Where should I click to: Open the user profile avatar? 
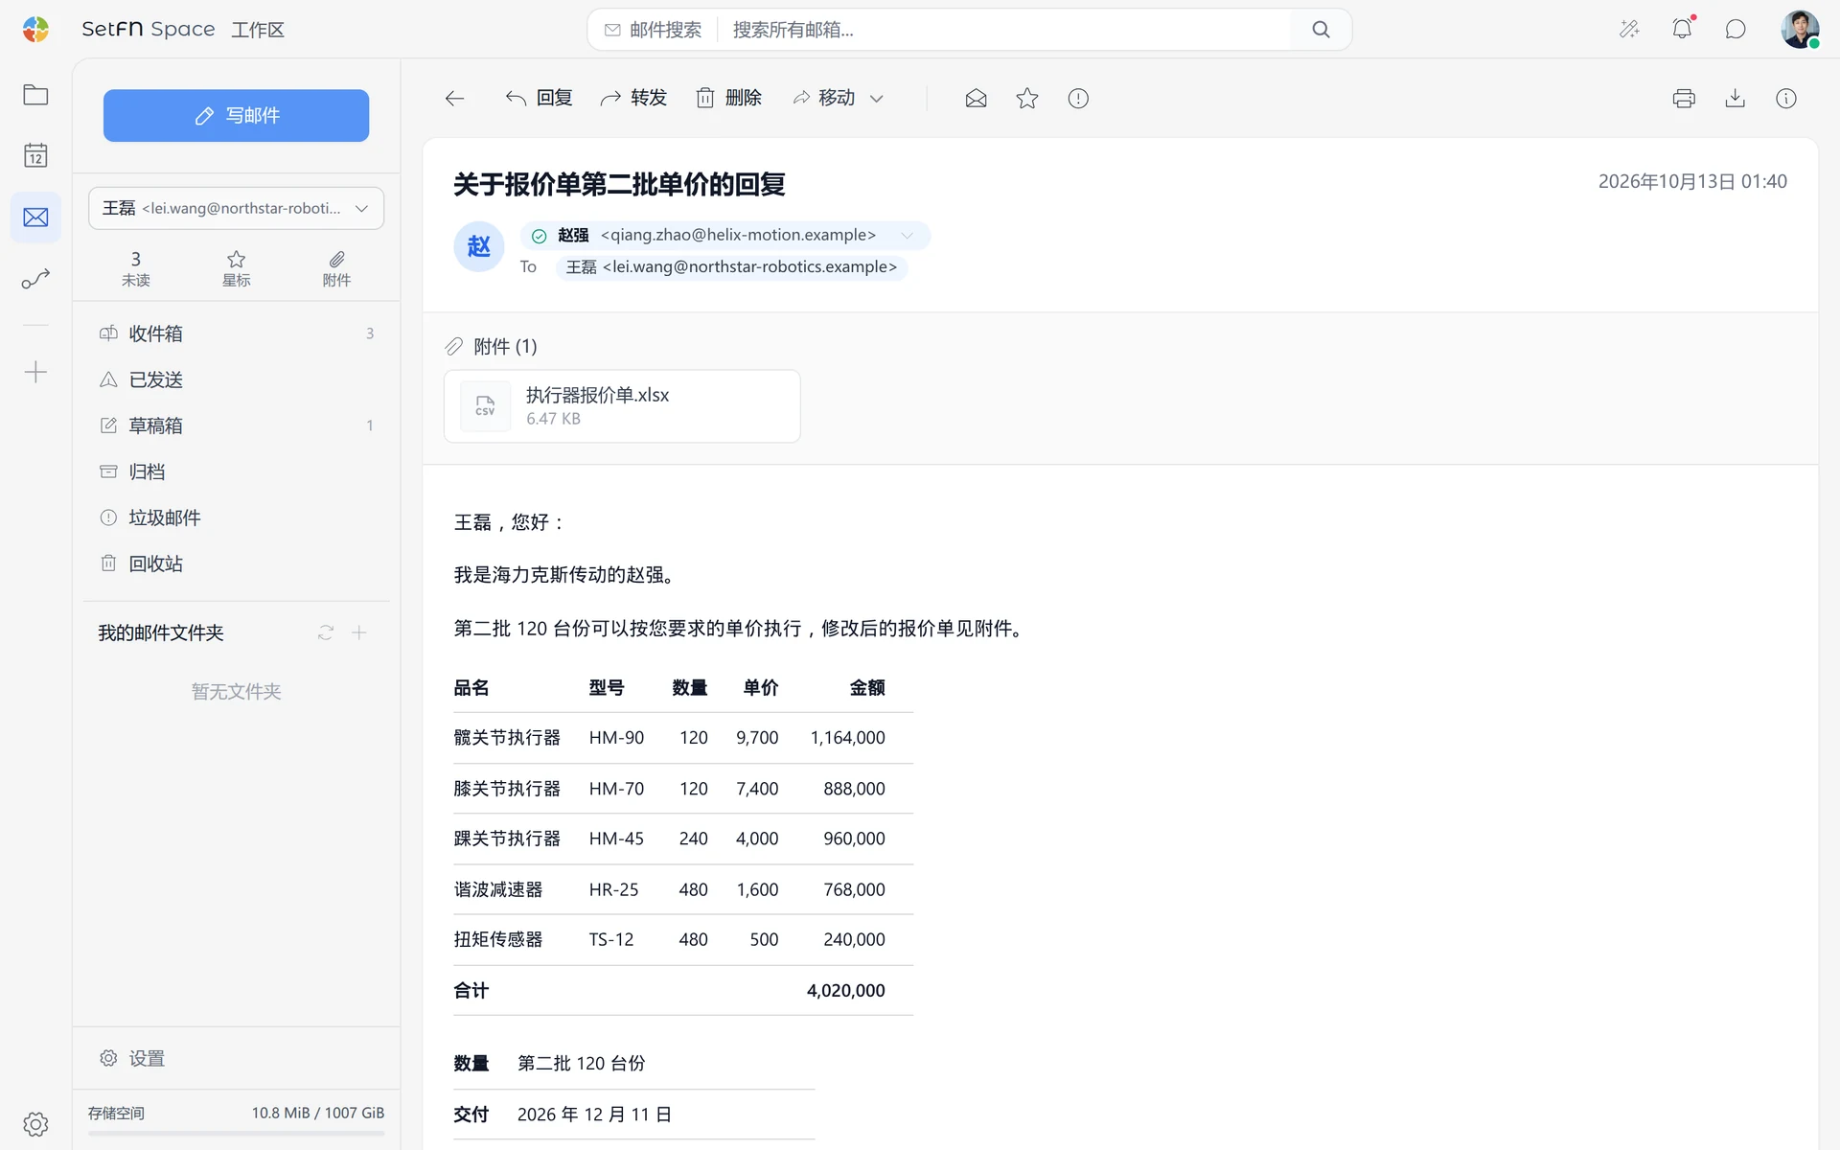tap(1800, 29)
